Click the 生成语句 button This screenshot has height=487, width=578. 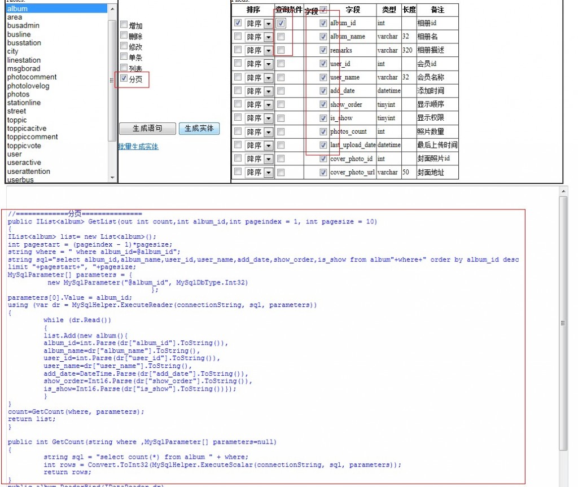coord(147,128)
